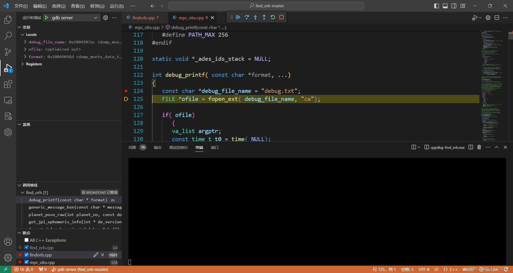Open the 文件(F) menu
Screen dimensions: 513x273
(x=21, y=6)
